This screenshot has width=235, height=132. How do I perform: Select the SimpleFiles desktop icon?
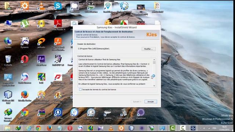(x=58, y=114)
